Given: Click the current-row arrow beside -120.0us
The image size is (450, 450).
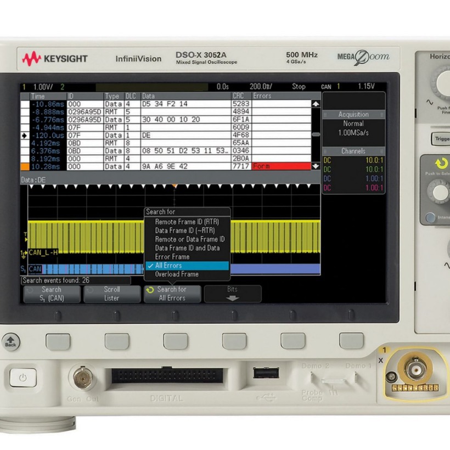Looking at the screenshot, I should 25,136.
